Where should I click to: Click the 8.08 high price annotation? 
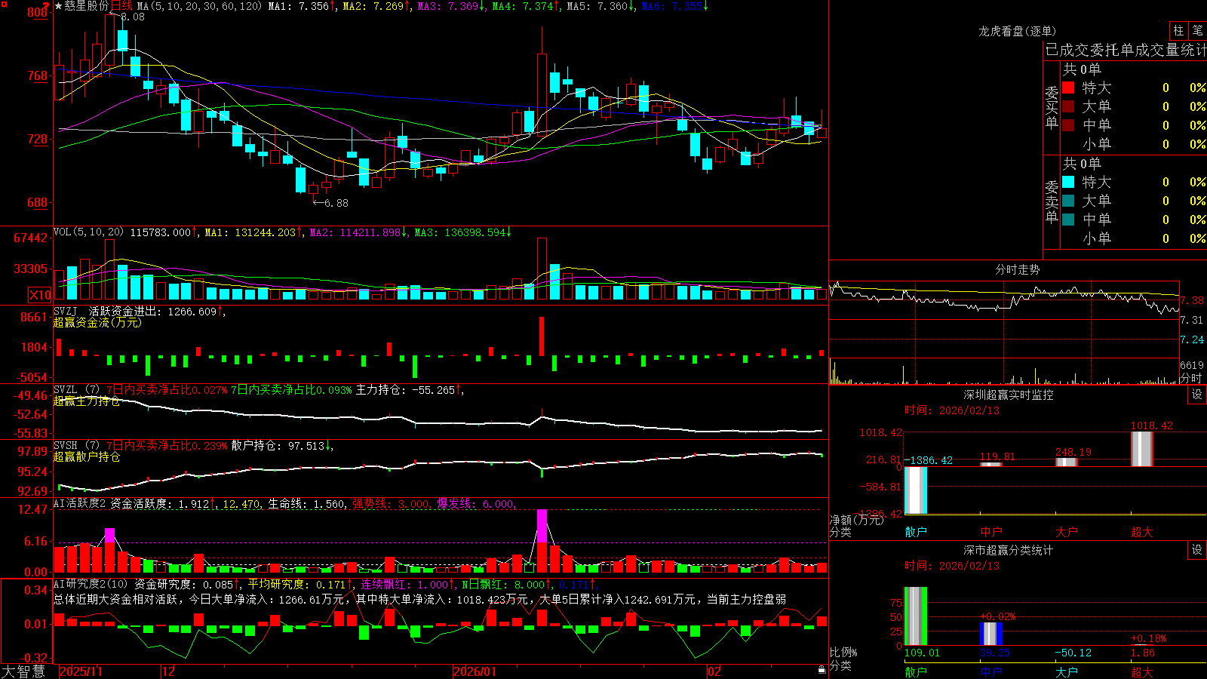[x=132, y=17]
